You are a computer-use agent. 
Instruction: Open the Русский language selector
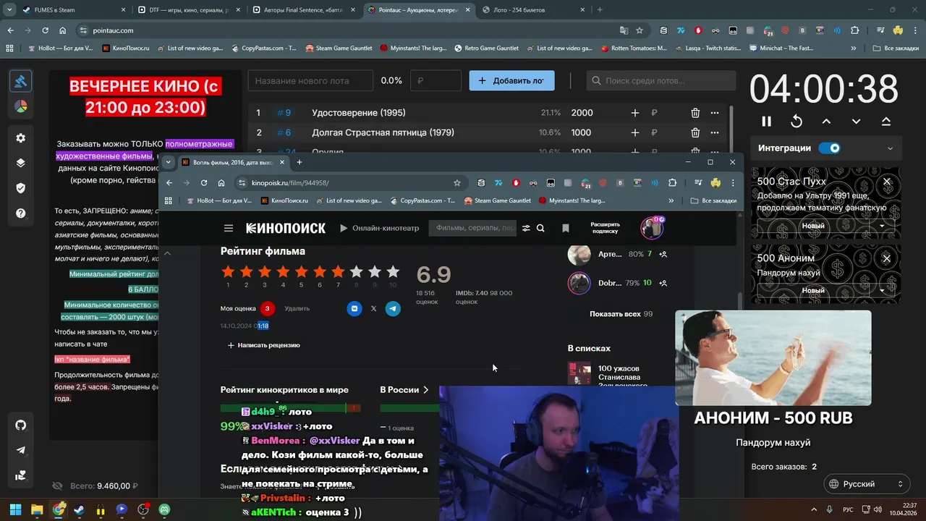[867, 484]
